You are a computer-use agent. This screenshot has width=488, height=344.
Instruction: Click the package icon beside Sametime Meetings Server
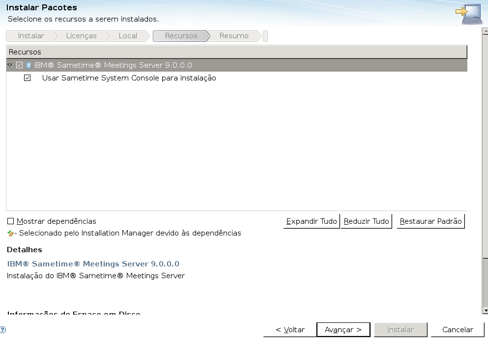29,65
